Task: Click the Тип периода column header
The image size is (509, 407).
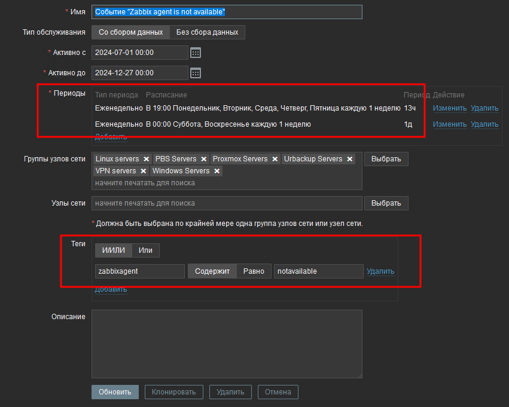Action: (x=117, y=95)
